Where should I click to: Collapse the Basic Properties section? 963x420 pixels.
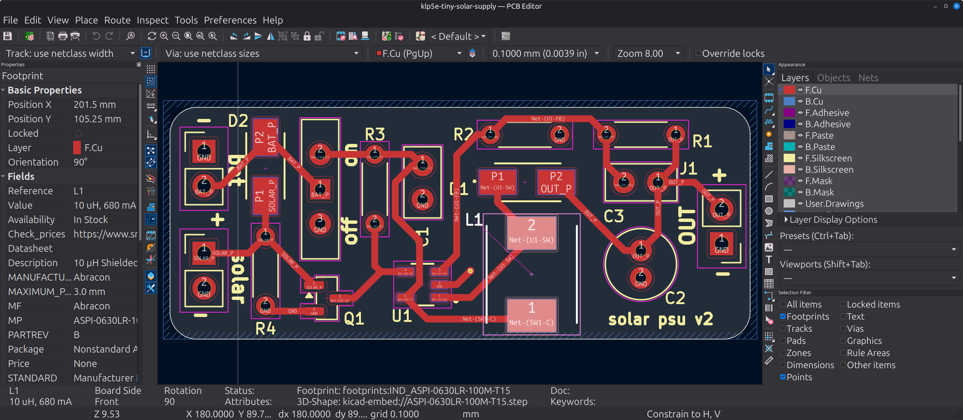pos(3,90)
